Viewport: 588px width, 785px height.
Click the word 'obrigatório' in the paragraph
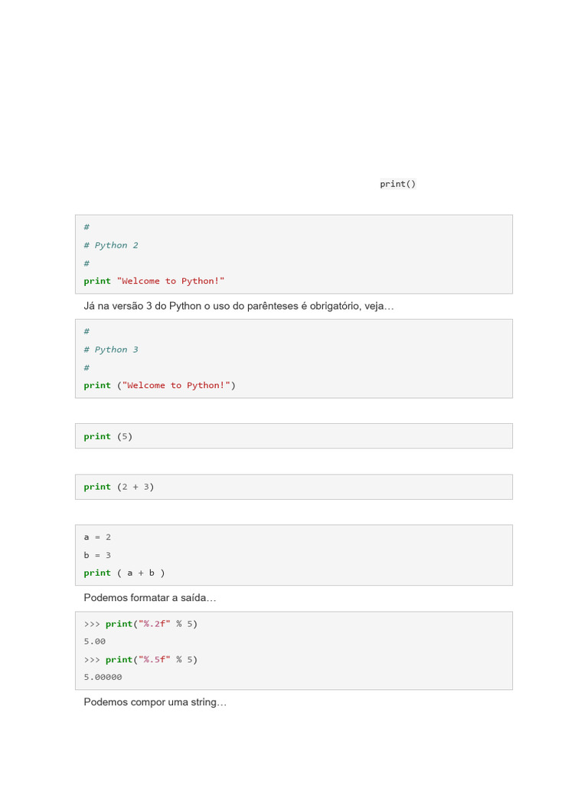pyautogui.click(x=335, y=306)
